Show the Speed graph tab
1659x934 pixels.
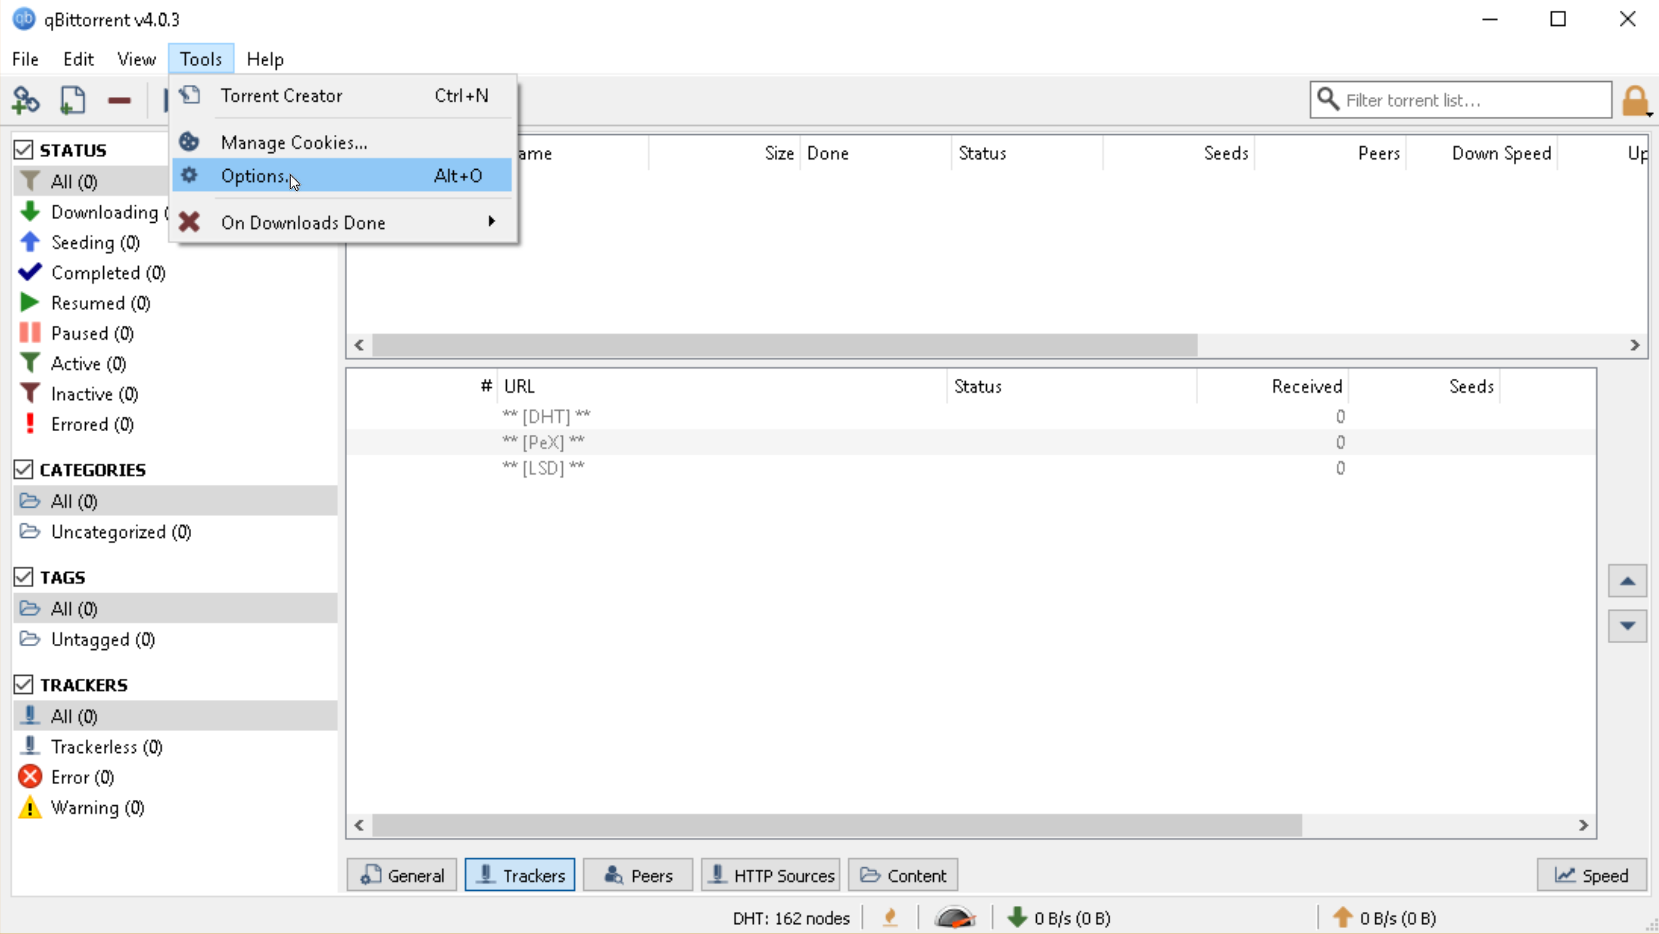[x=1591, y=875]
